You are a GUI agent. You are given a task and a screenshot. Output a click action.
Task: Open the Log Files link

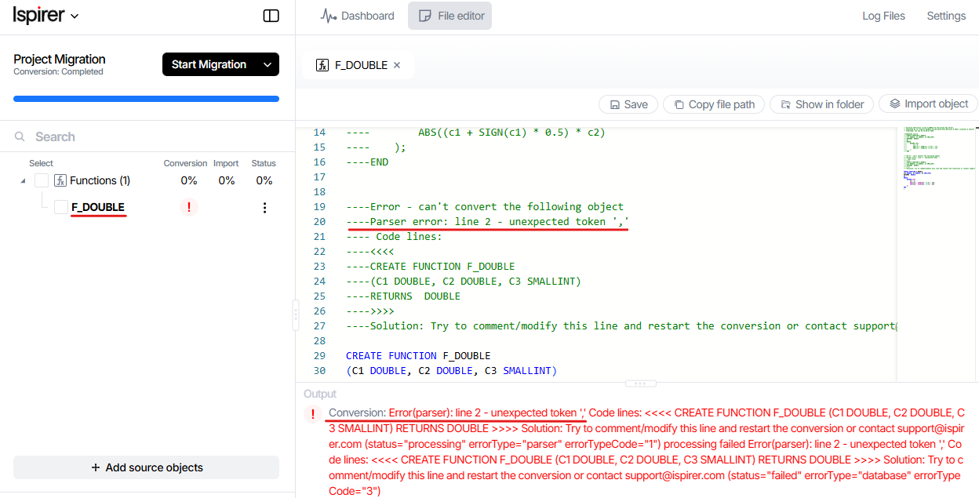click(883, 16)
